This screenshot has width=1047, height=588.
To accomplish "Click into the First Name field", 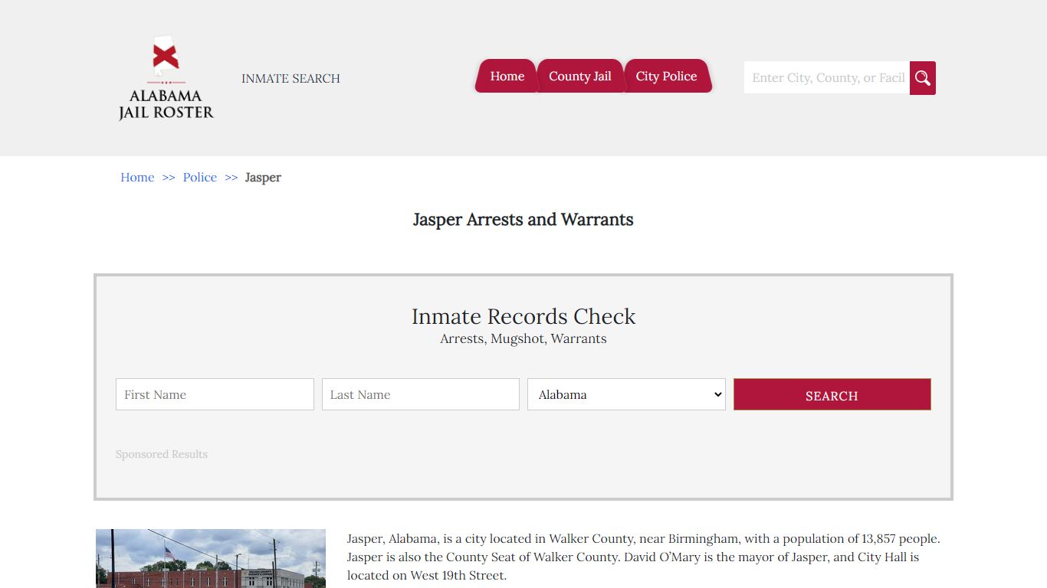I will tap(215, 394).
